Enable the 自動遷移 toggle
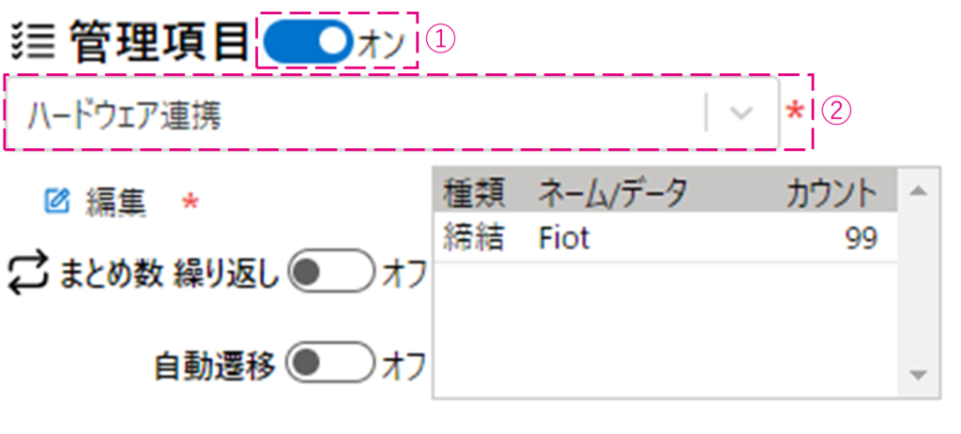This screenshot has height=434, width=961. tap(329, 365)
